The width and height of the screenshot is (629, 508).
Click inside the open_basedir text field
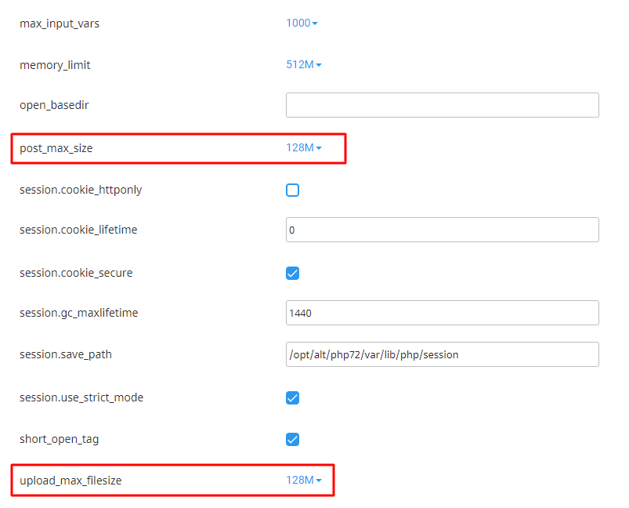coord(442,104)
